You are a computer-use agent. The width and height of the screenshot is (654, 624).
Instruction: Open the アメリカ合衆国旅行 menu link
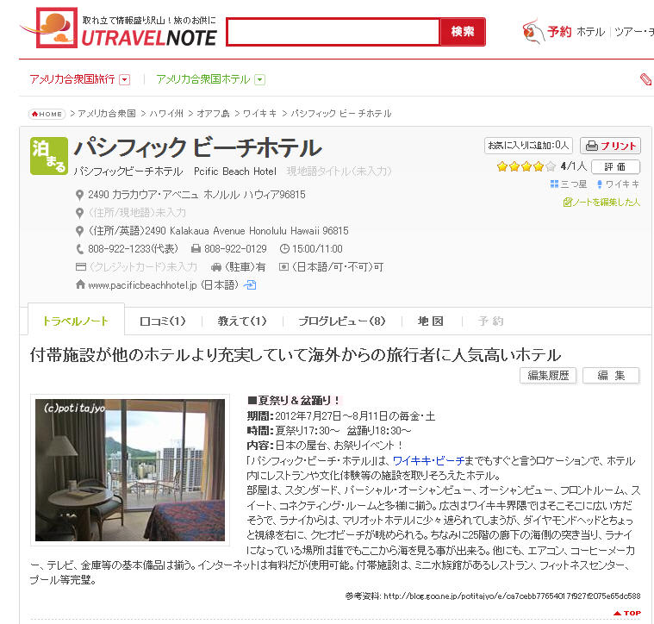pyautogui.click(x=72, y=79)
